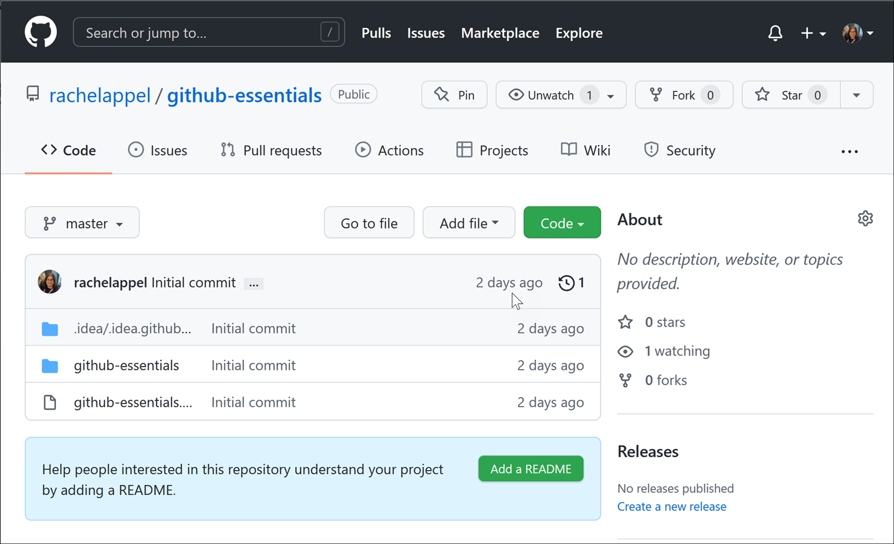
Task: Select the Security tab
Action: pyautogui.click(x=679, y=151)
